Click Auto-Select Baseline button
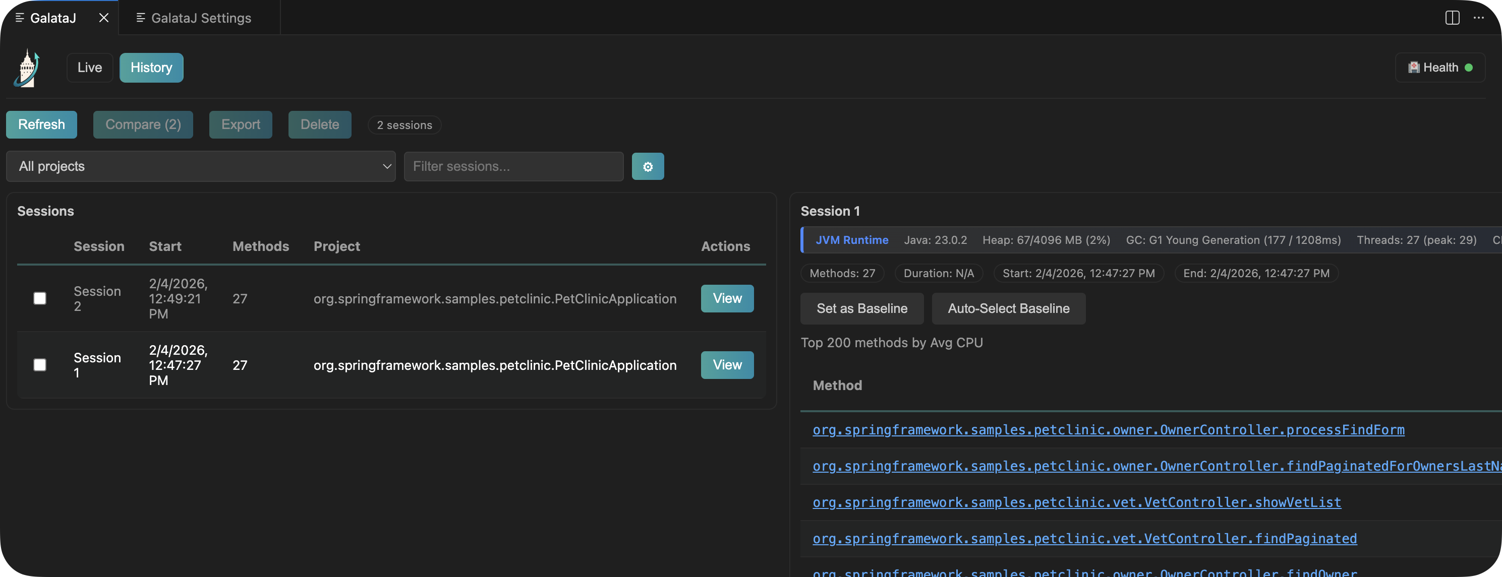The width and height of the screenshot is (1502, 577). [1008, 308]
